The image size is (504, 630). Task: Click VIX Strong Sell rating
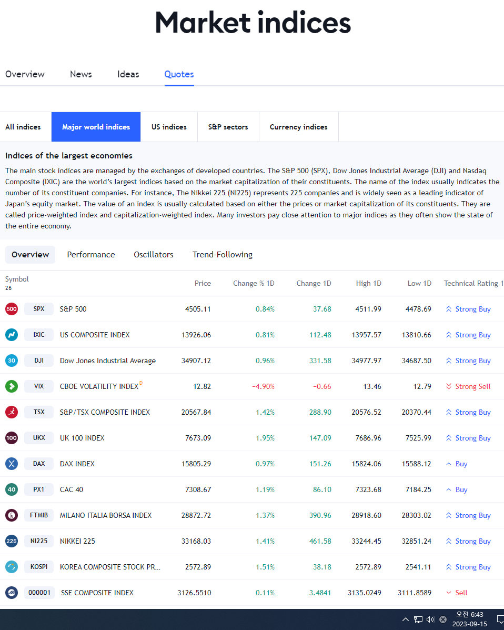[x=468, y=386]
